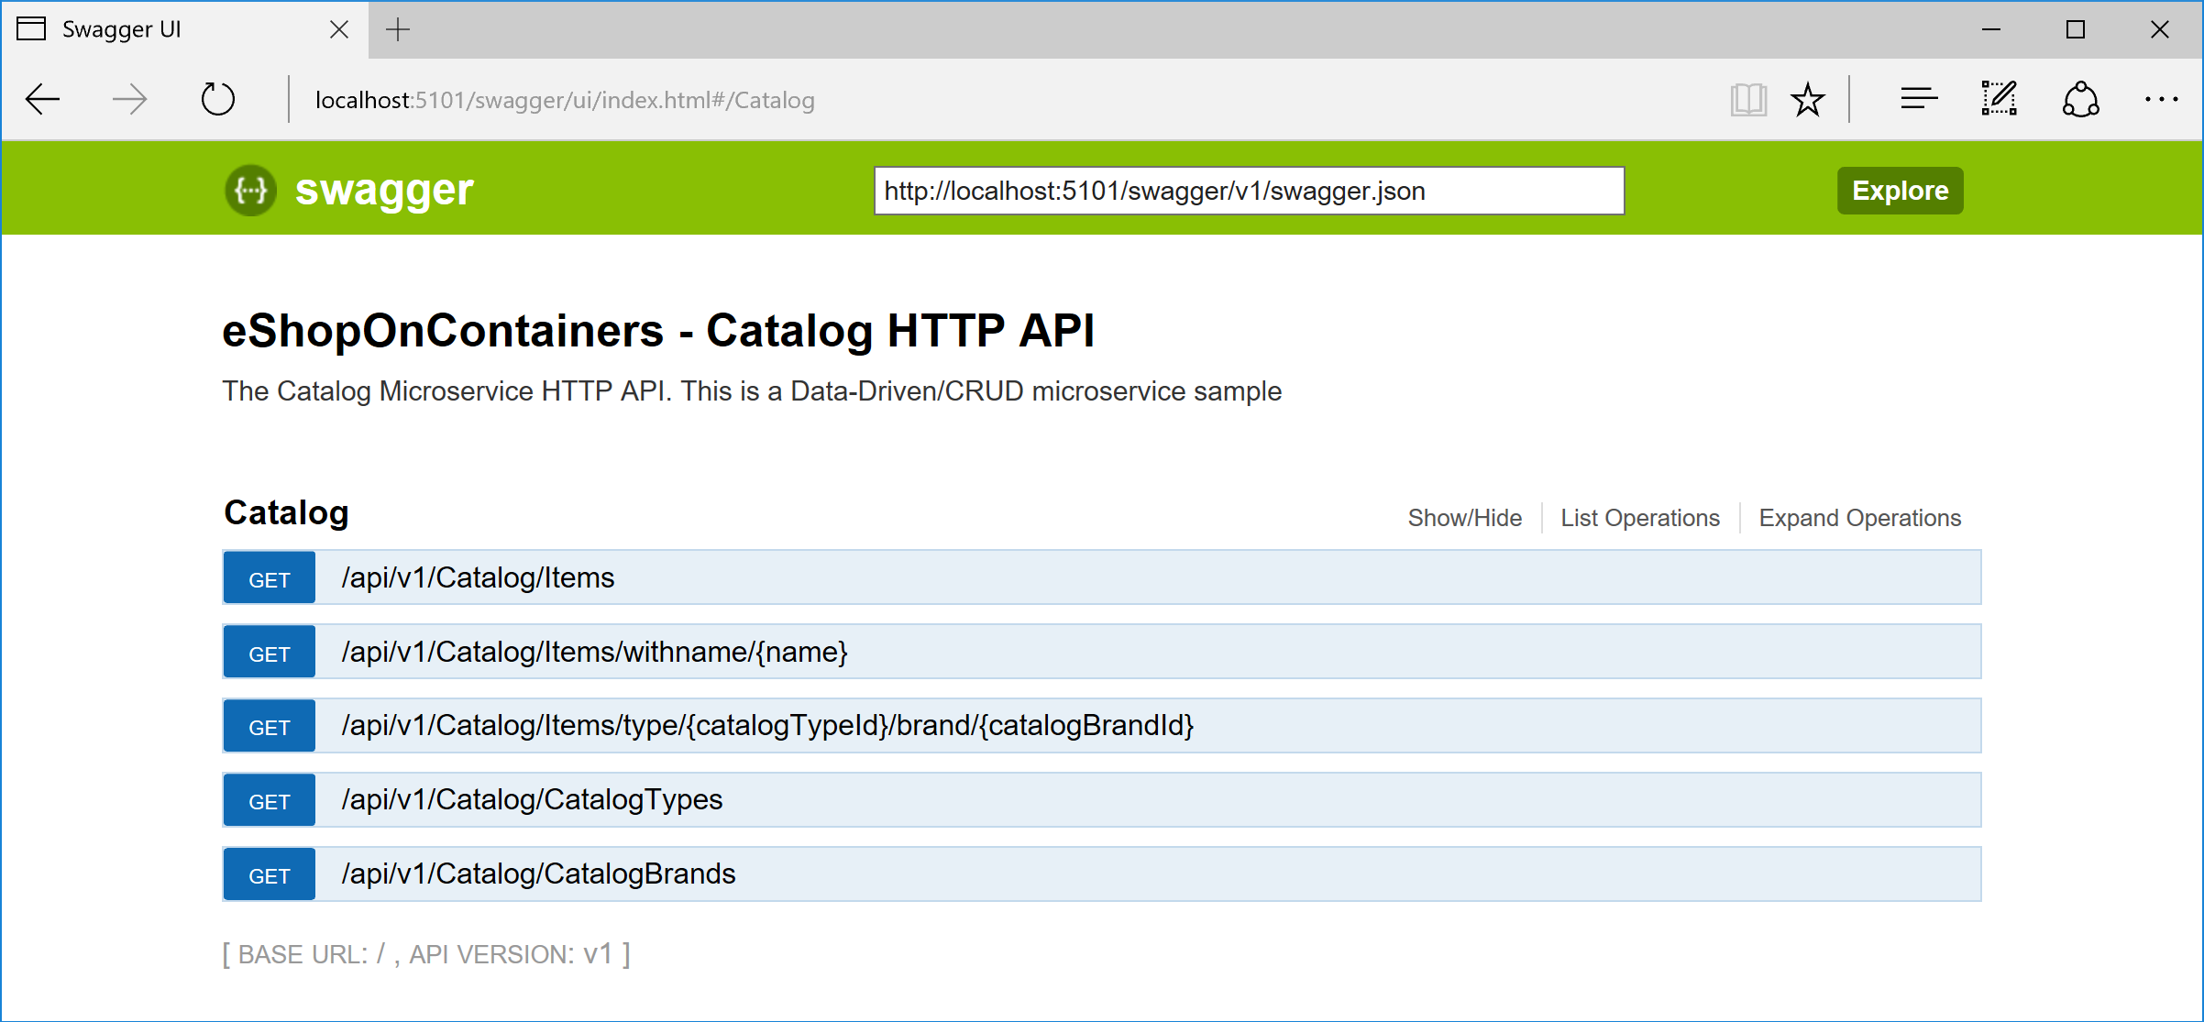Viewport: 2204px width, 1022px height.
Task: Expand GET Items/withname/{name} operation
Action: 594,652
